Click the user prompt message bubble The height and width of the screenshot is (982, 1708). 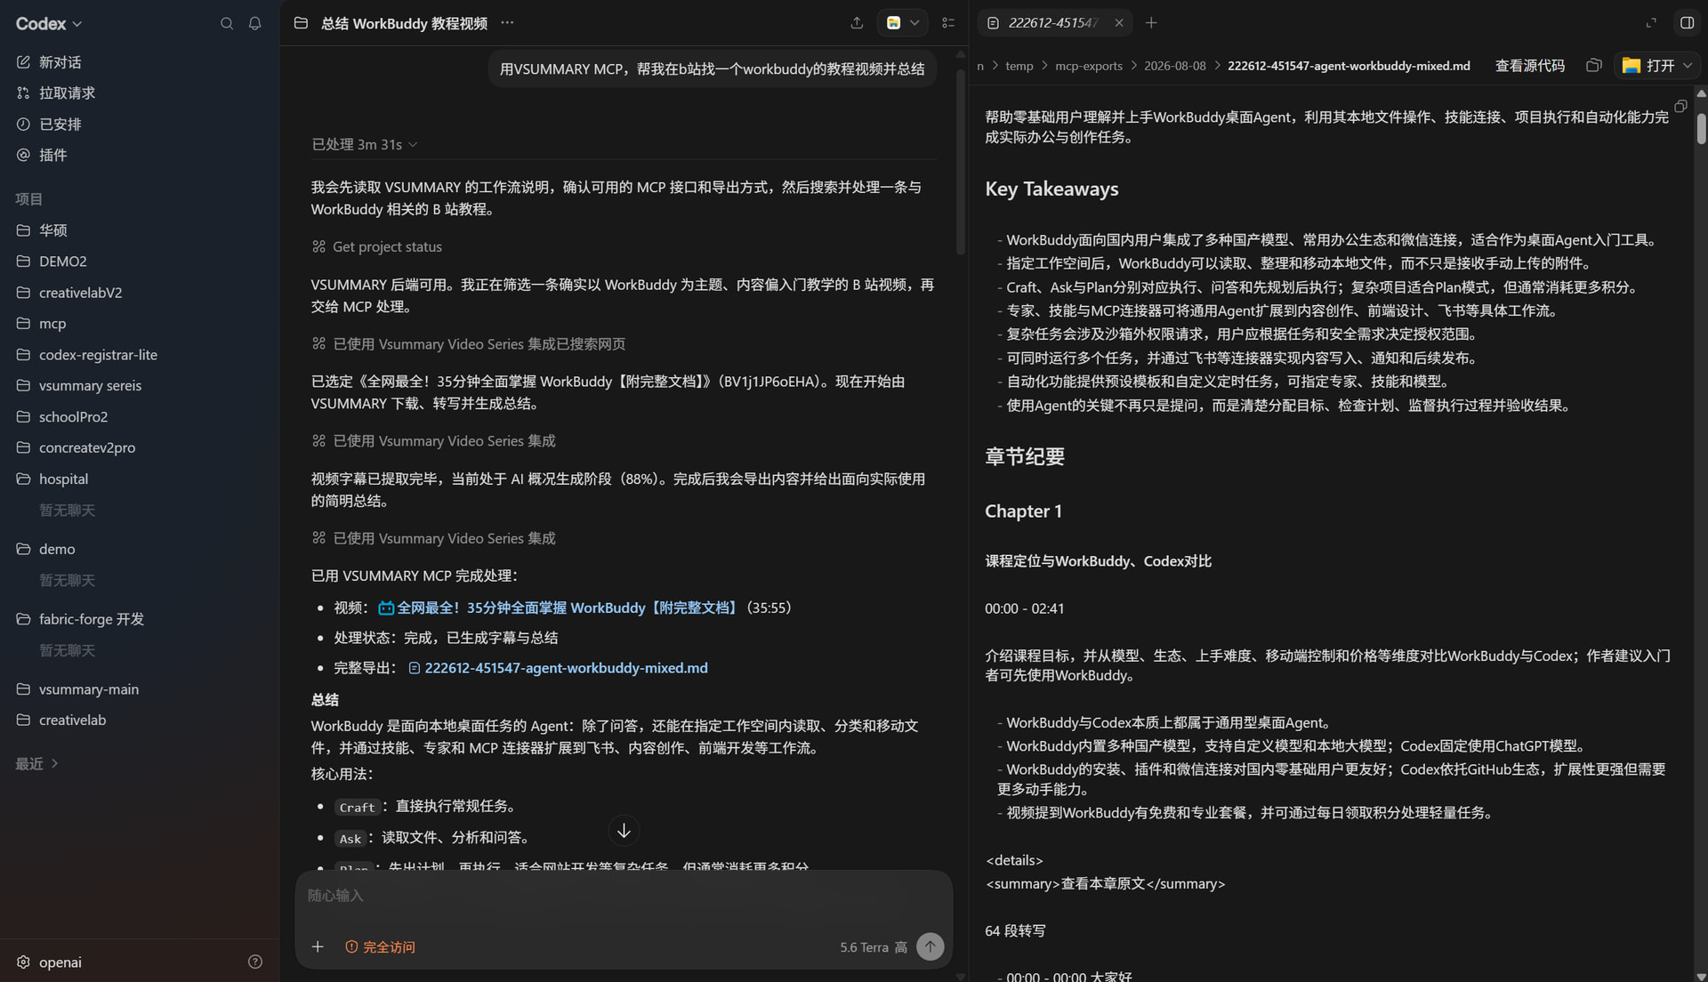tap(712, 69)
